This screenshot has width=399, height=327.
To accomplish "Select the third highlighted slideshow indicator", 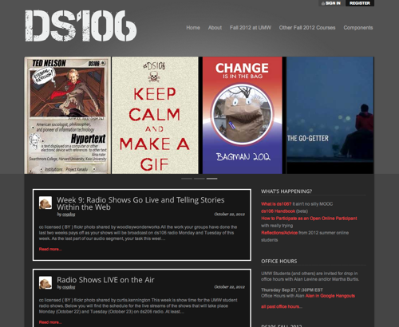I will (x=212, y=179).
